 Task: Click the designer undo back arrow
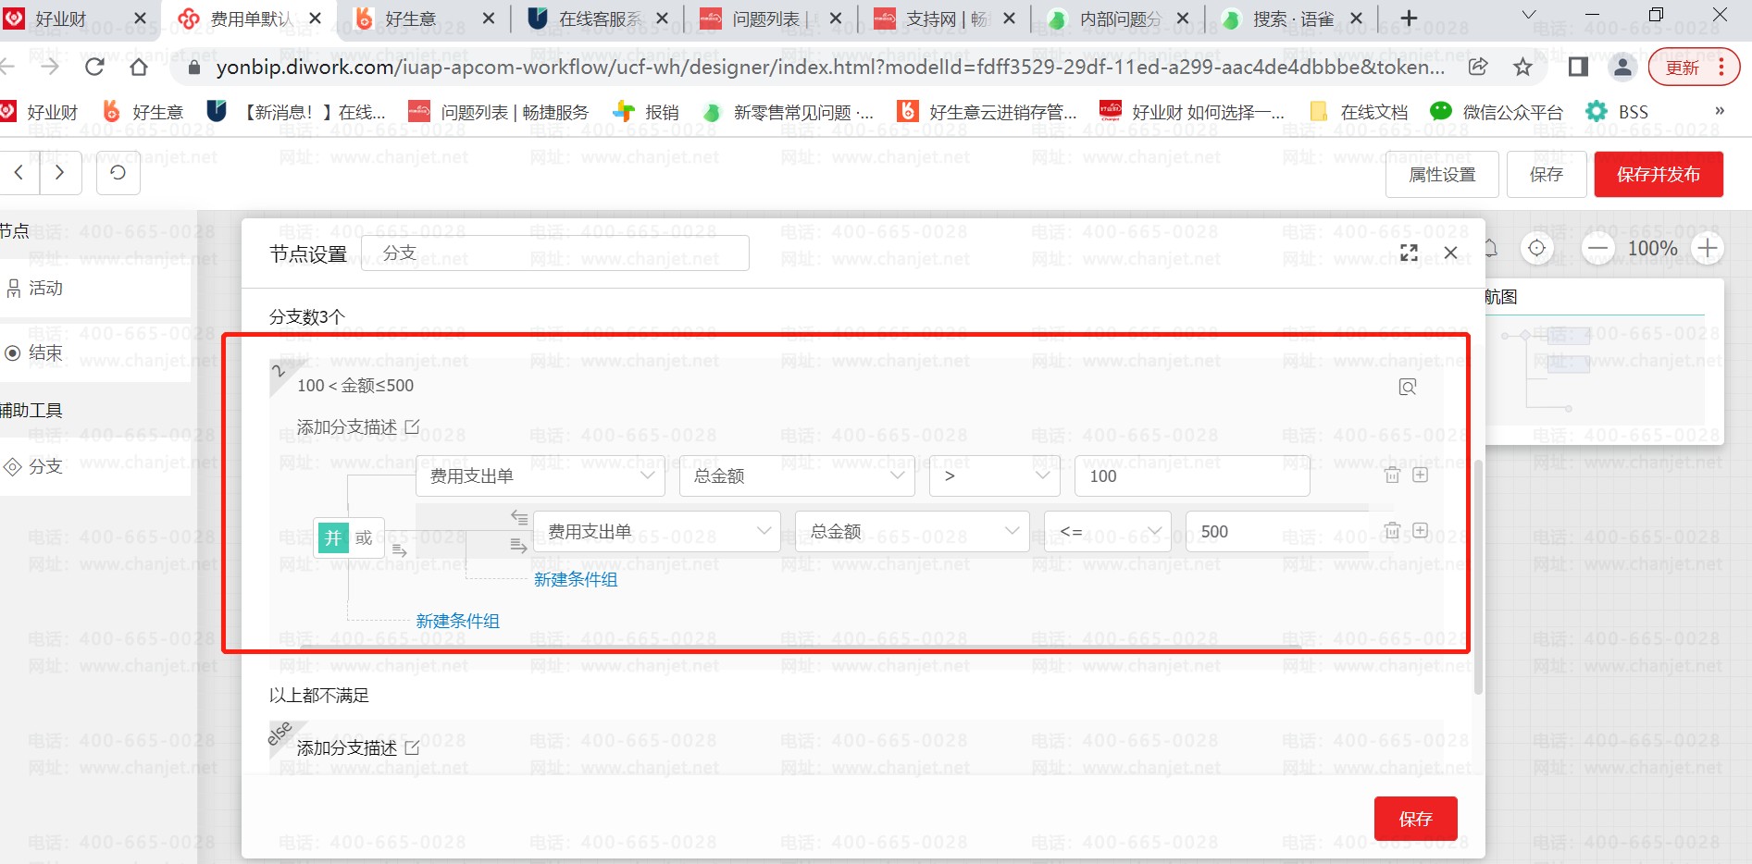[x=19, y=173]
